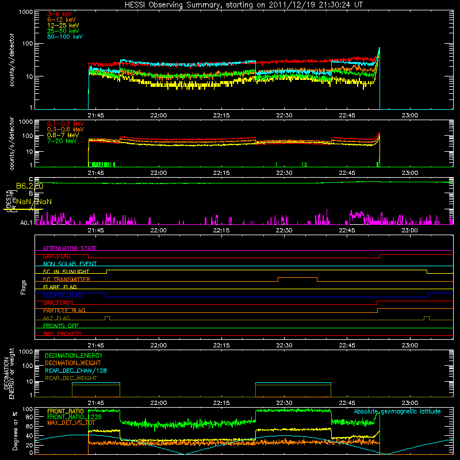Pick the green 7-20 MeV legend label

[x=62, y=141]
